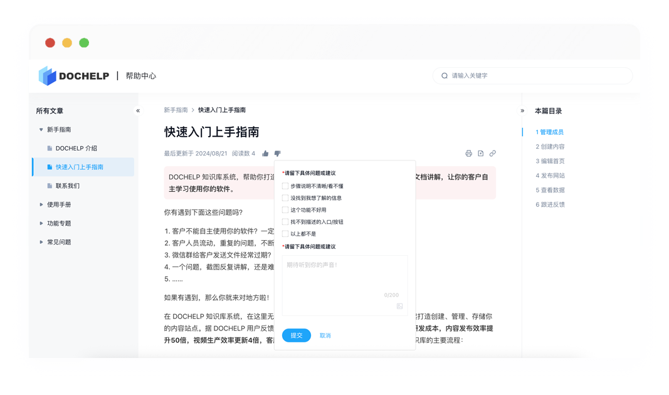Click the thumbs down dislike icon
669x395 pixels.
(x=277, y=154)
